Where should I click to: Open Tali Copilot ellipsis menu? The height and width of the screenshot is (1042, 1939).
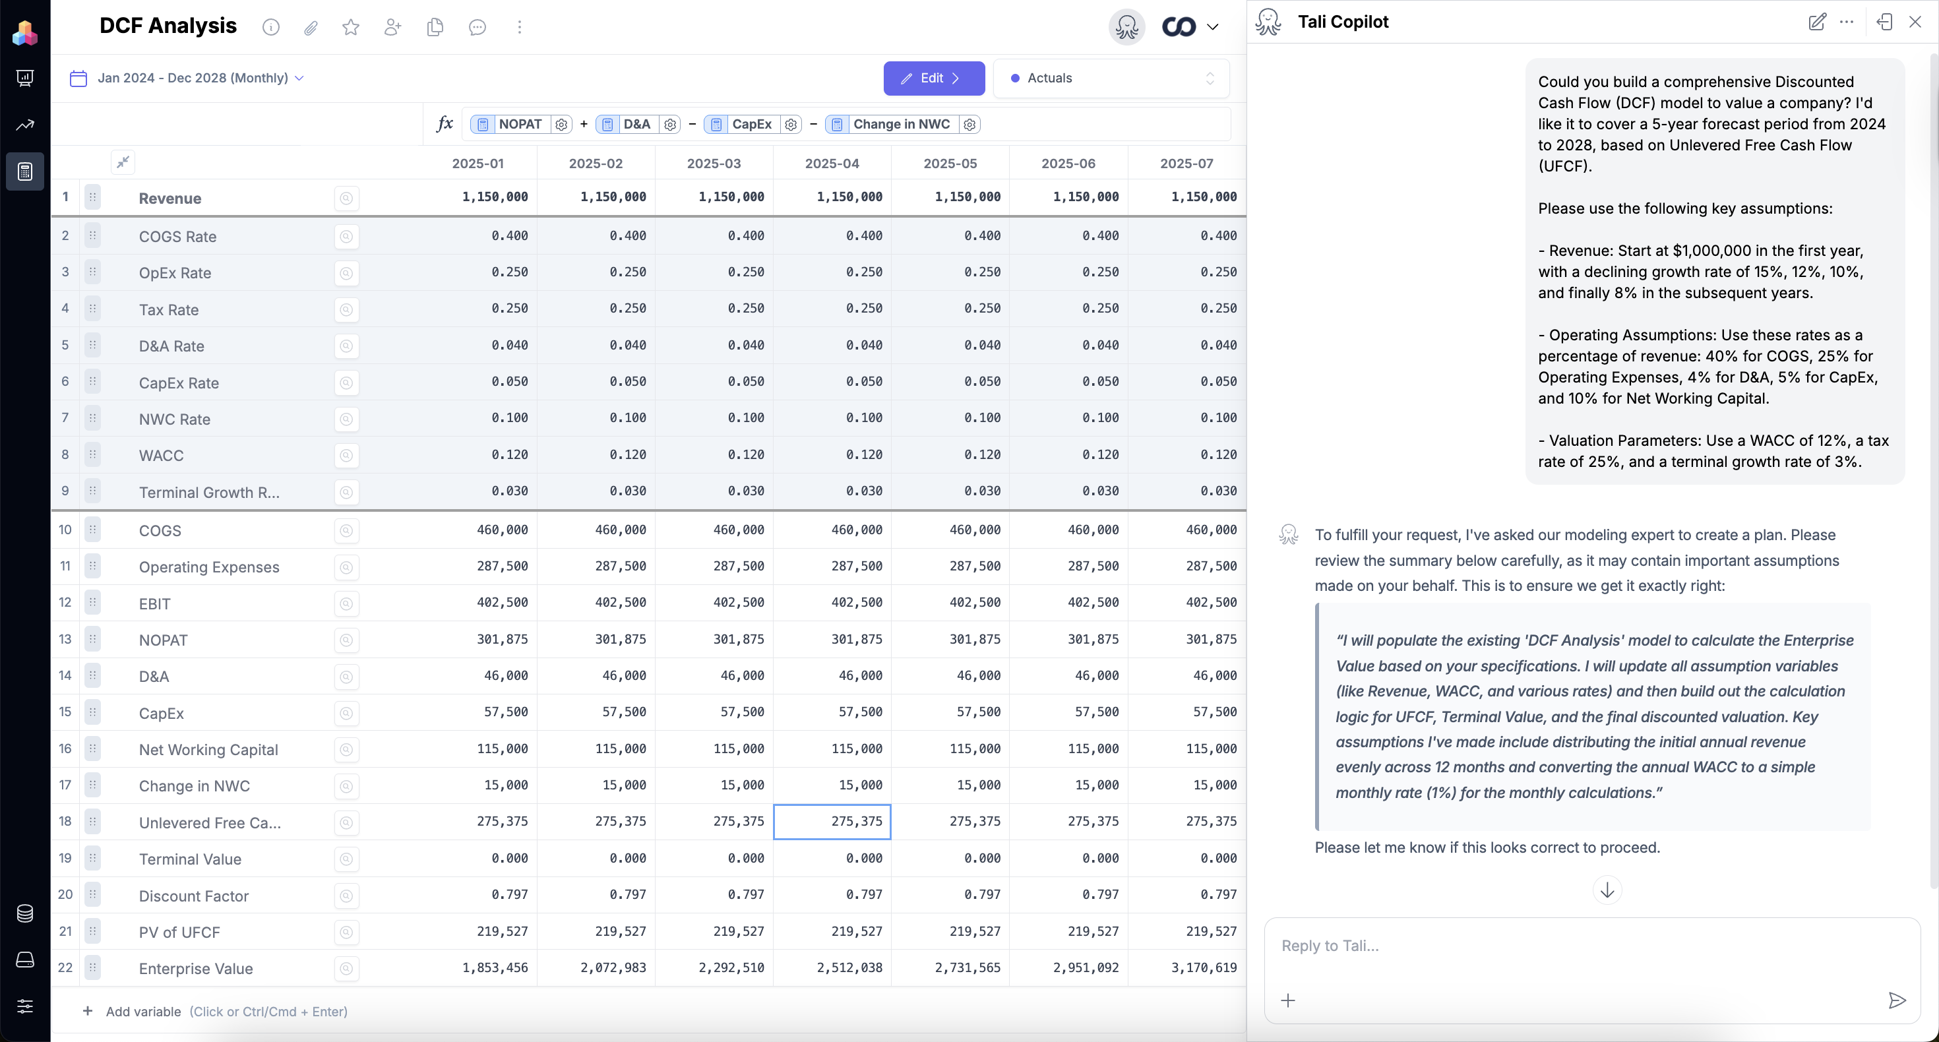pyautogui.click(x=1847, y=22)
